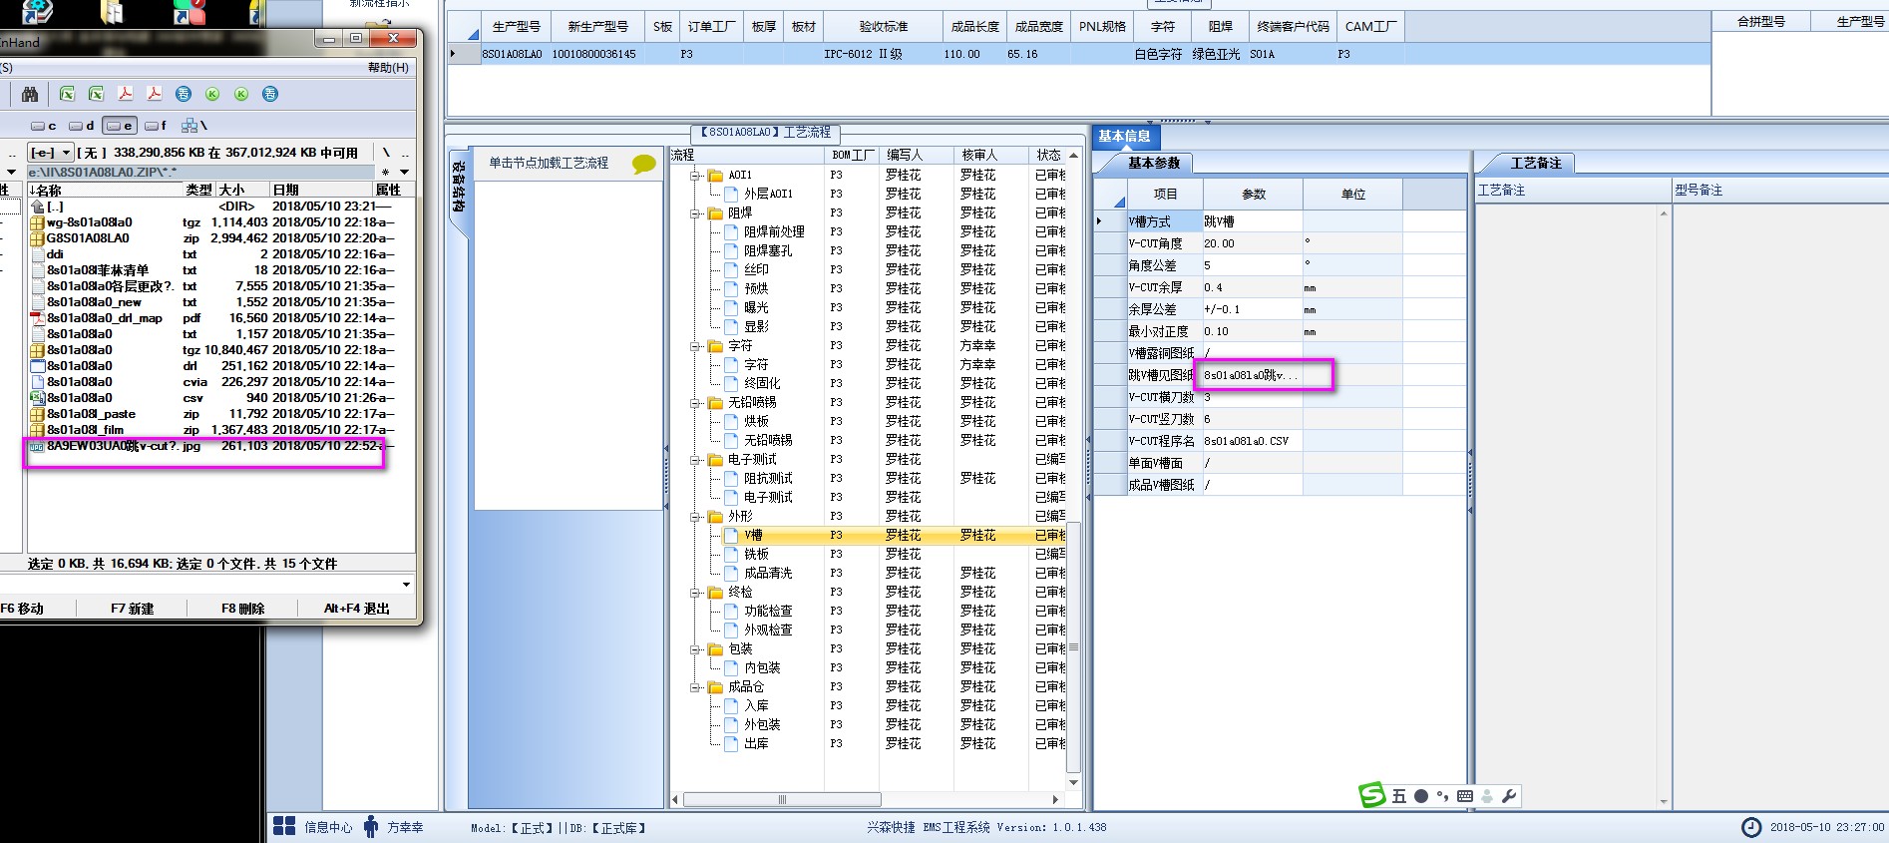Select the 铣板 process step
Screen dimensions: 1889x843
click(x=756, y=555)
